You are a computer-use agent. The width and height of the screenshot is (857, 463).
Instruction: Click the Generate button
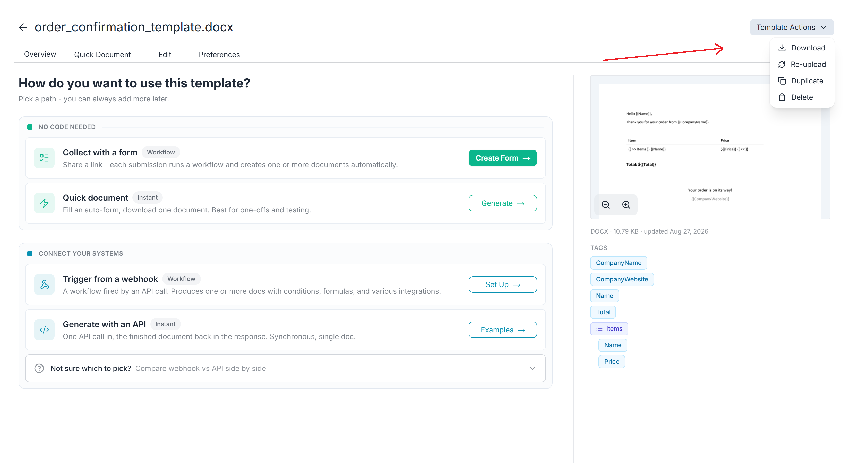point(503,203)
